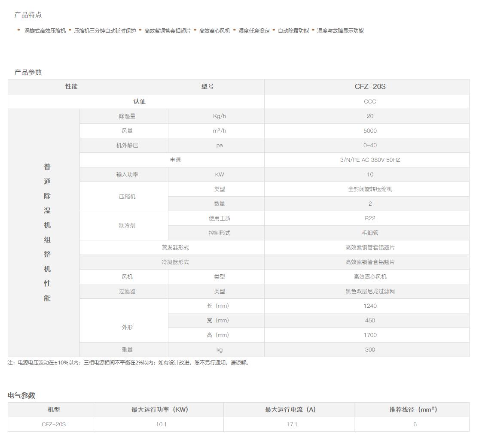Click the 高效离心风机 item in the feature list
This screenshot has height=443, width=479.
coord(214,31)
